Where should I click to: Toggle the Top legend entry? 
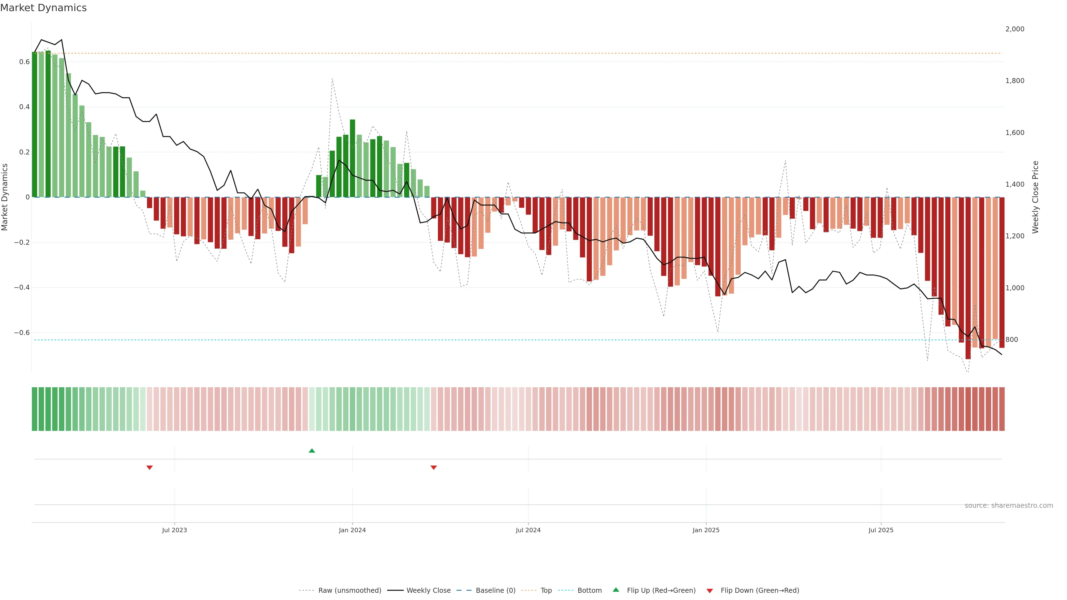[x=546, y=591]
